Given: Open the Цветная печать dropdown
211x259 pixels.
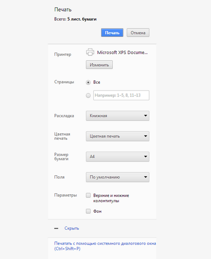Looking at the screenshot, I should pos(118,136).
